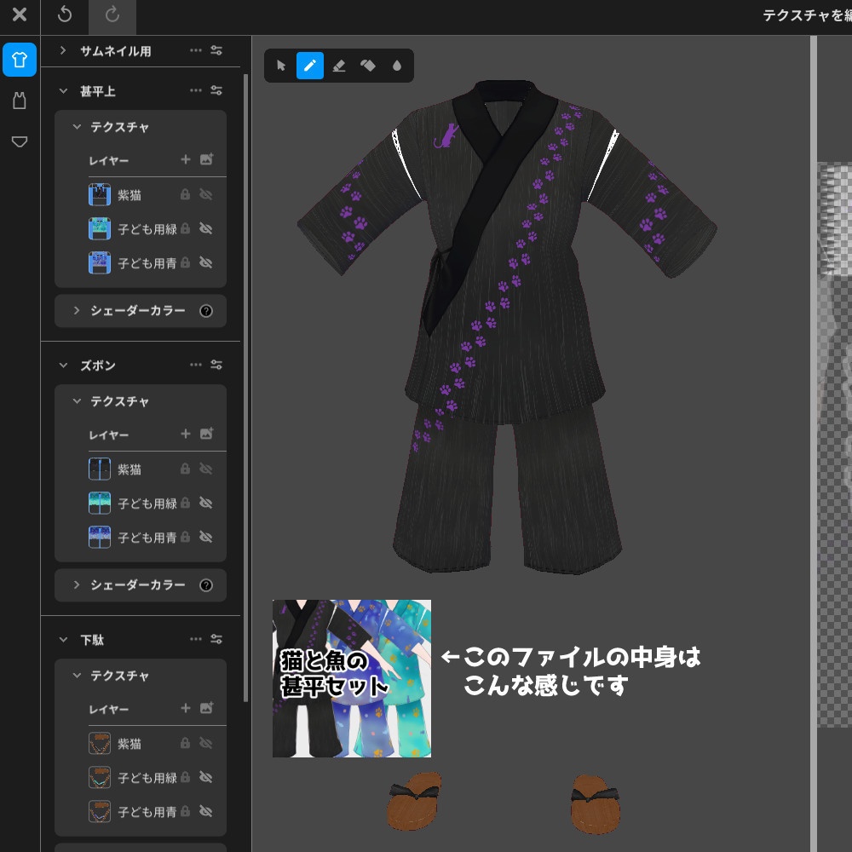Choose the Fill tool in the toolbar
This screenshot has width=852, height=852.
(x=368, y=66)
